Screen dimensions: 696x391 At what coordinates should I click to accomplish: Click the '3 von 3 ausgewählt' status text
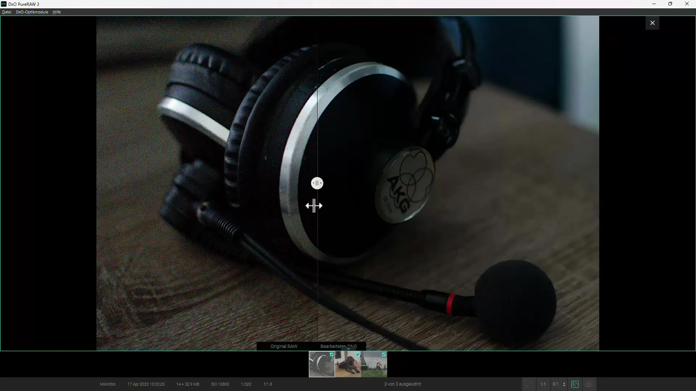click(402, 384)
